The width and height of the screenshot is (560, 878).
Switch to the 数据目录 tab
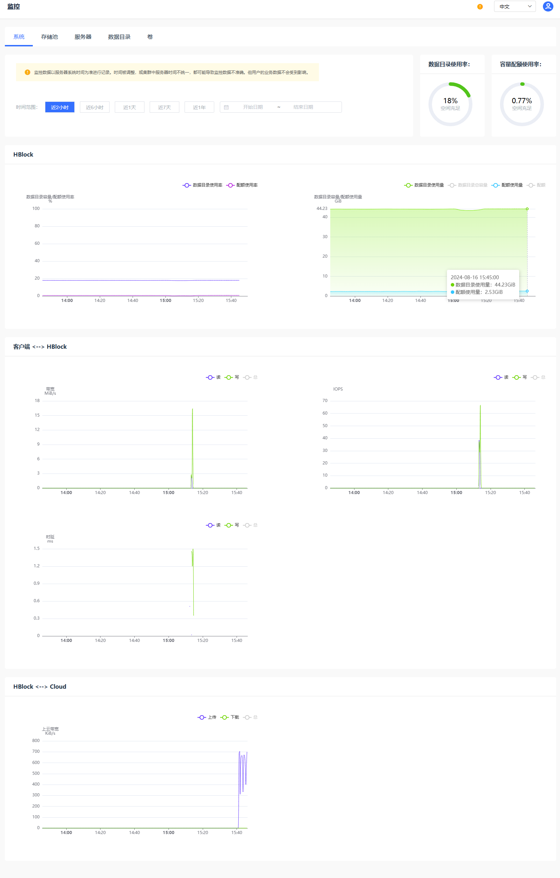point(119,37)
